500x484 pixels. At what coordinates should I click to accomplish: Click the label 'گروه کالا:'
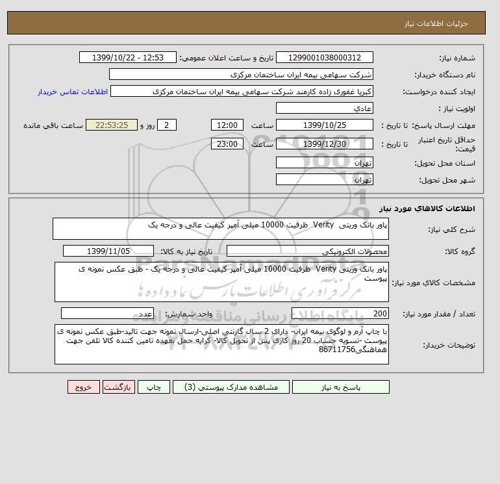pyautogui.click(x=460, y=251)
